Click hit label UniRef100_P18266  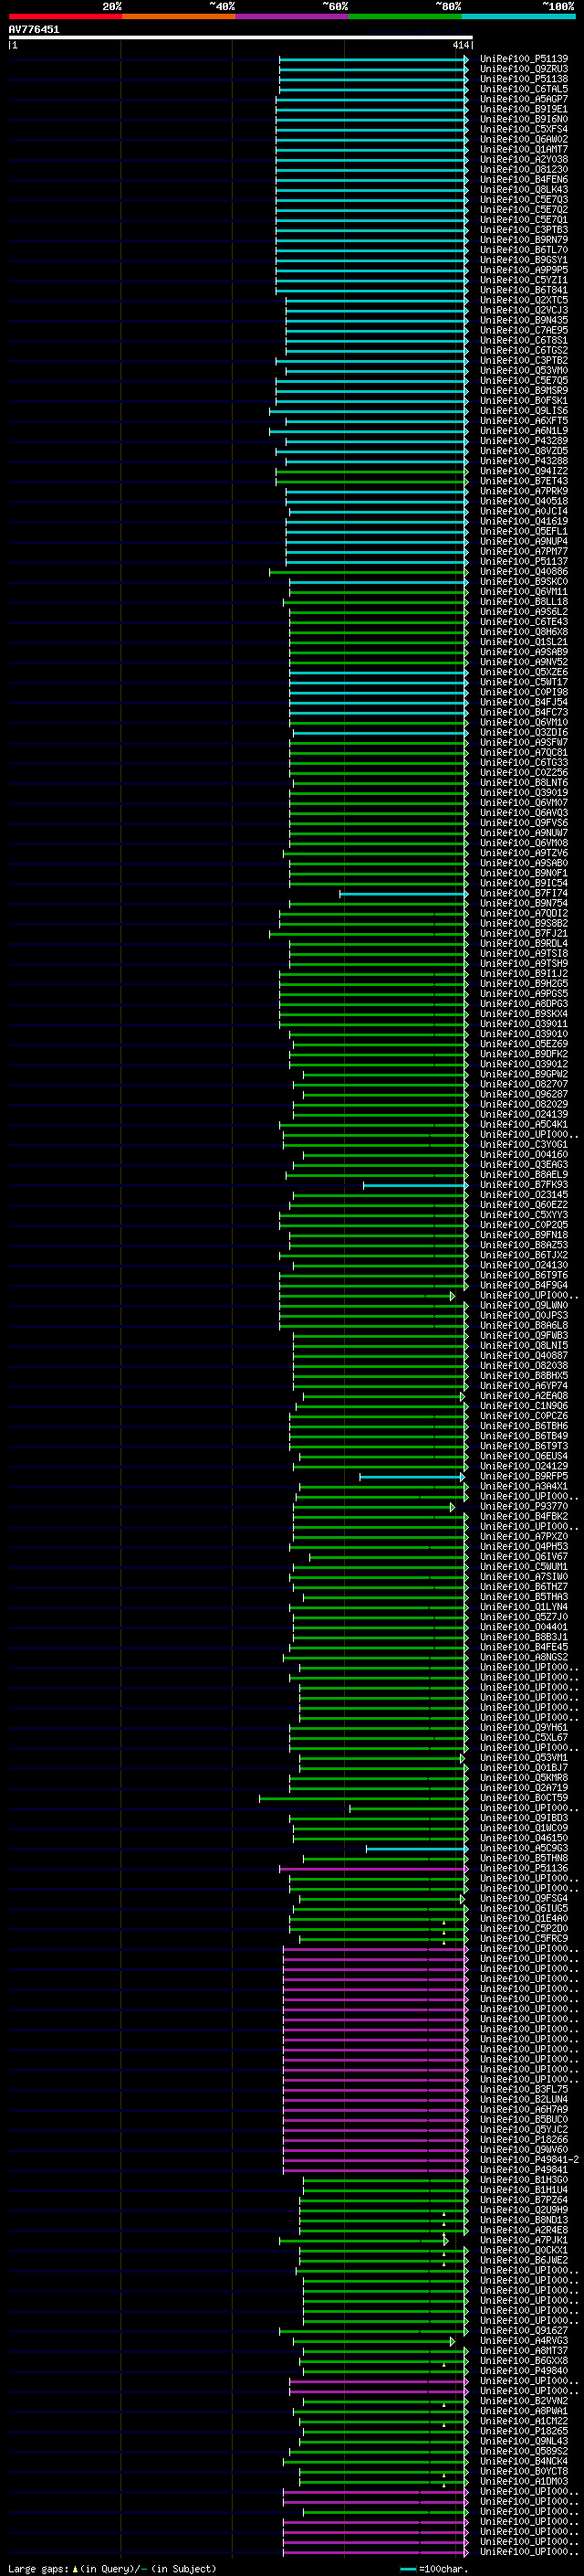point(524,2140)
